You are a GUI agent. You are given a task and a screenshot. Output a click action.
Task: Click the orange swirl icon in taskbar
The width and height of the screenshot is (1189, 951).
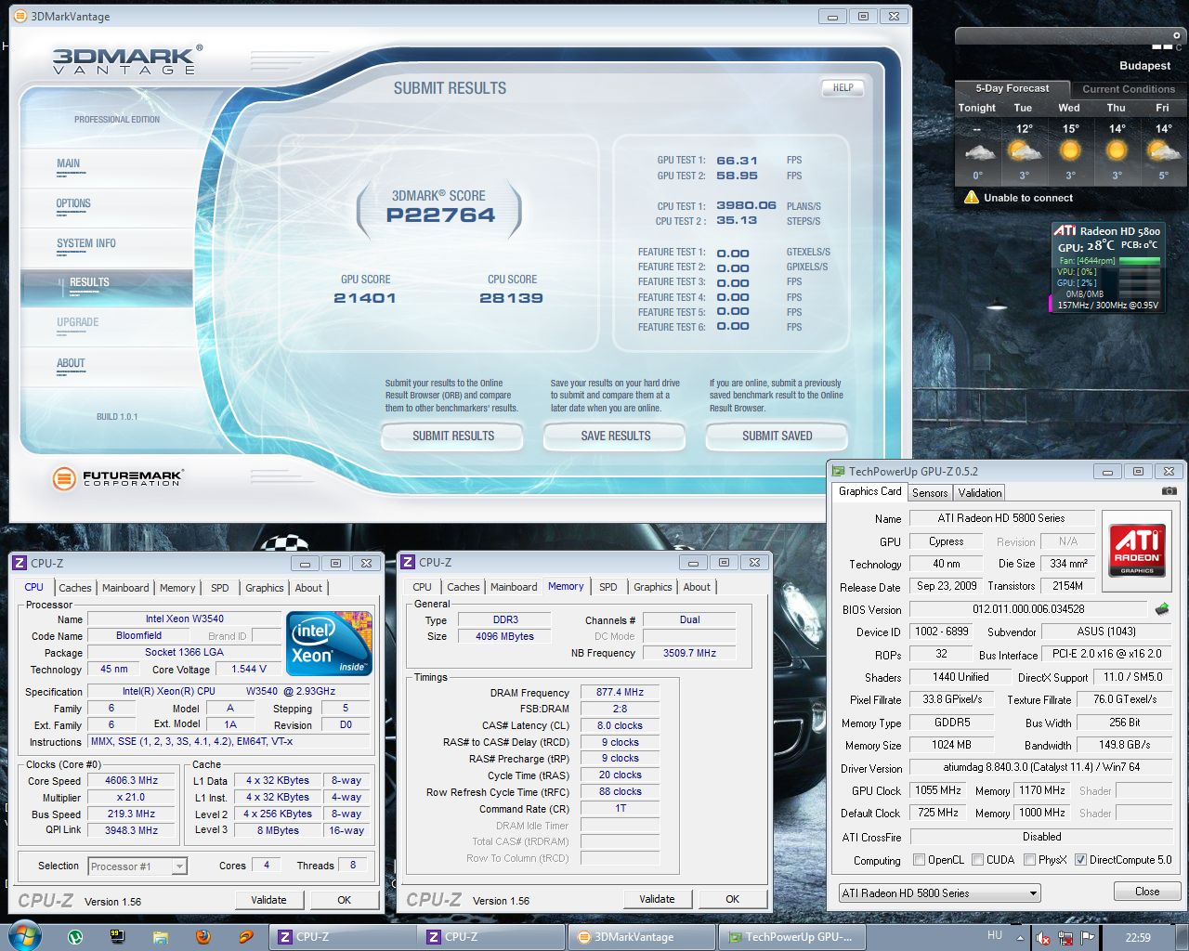(x=245, y=937)
